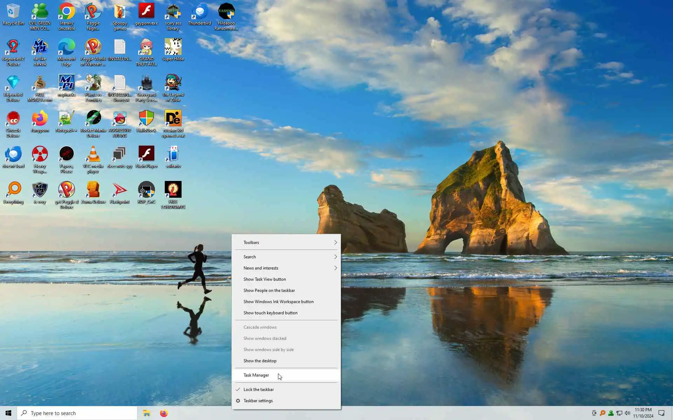The height and width of the screenshot is (420, 673).
Task: Toggle Lock the taskbar option
Action: 258,390
